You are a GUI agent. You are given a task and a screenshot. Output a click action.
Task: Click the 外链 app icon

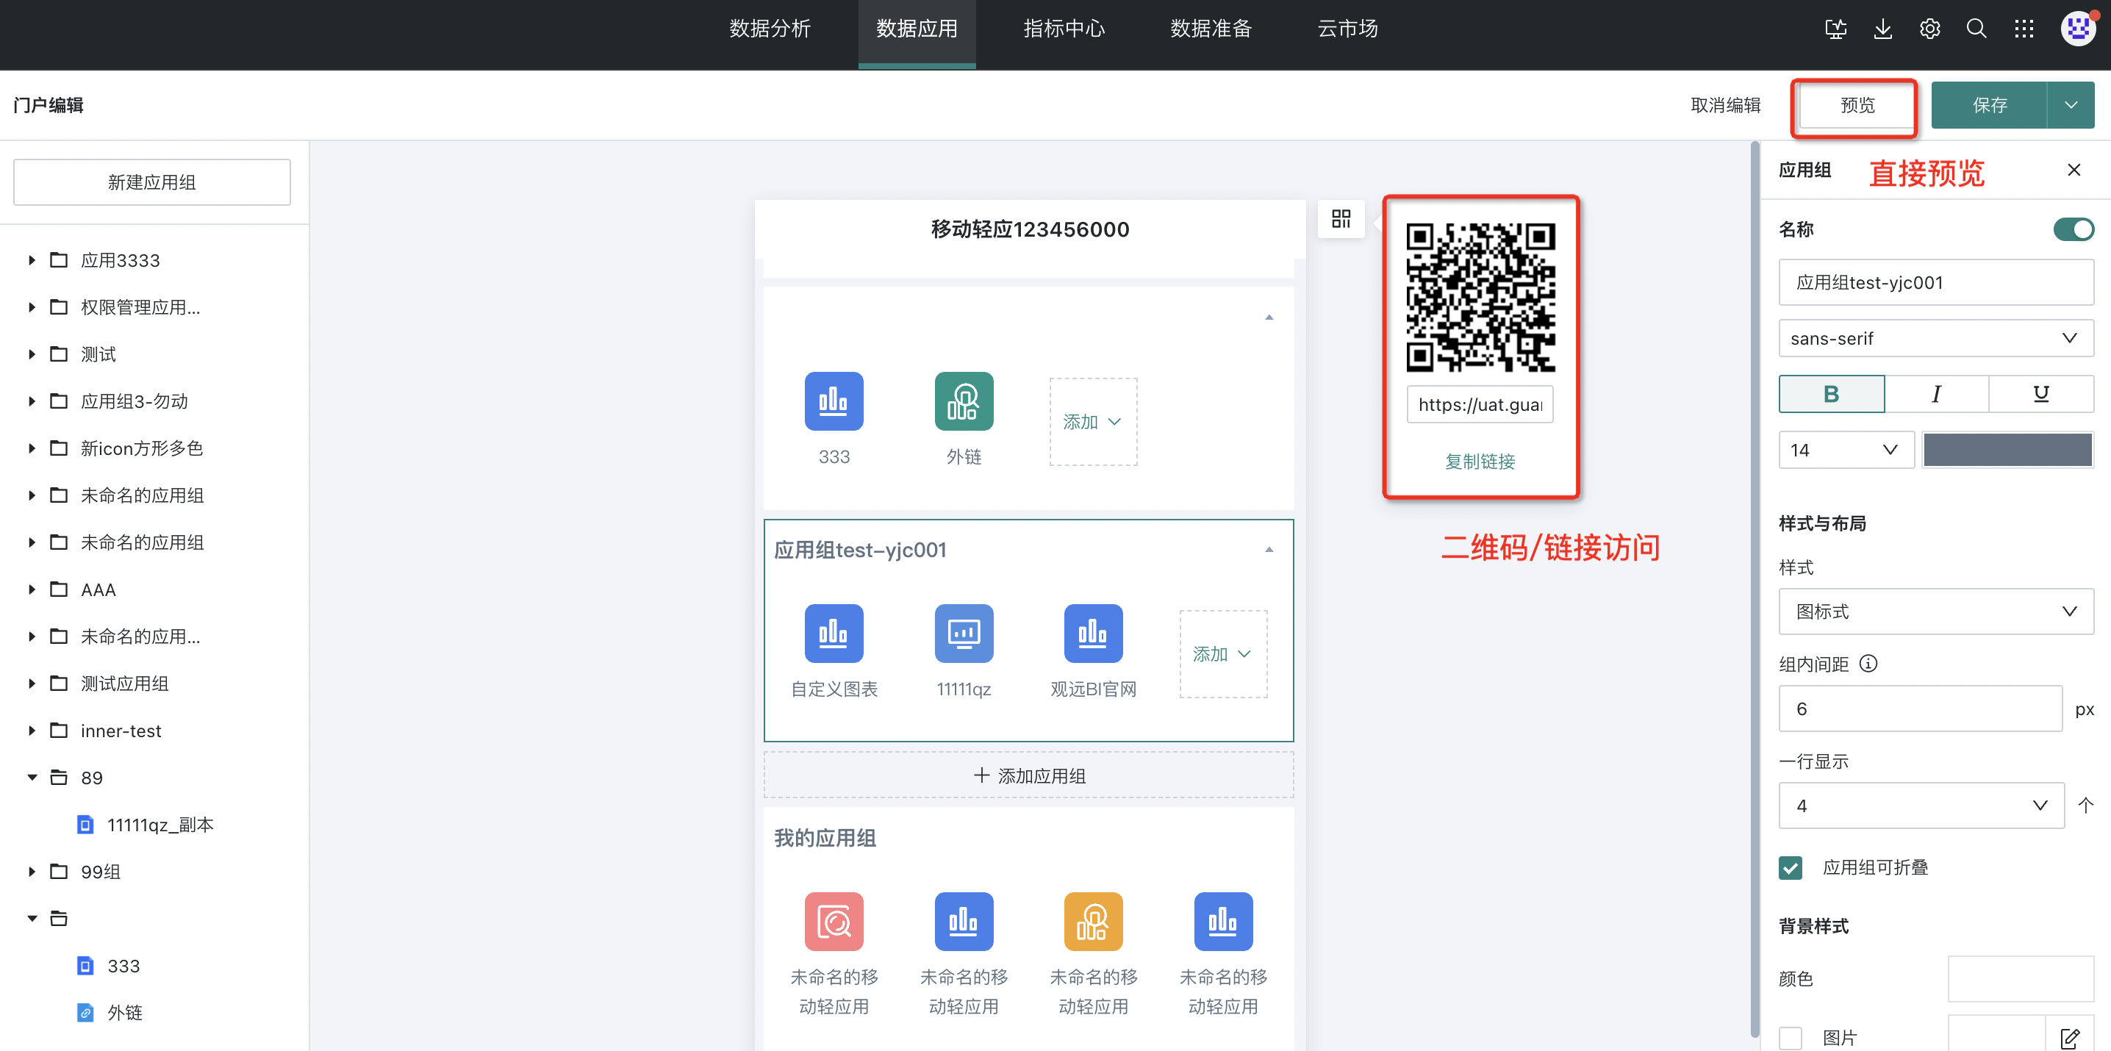(x=963, y=401)
